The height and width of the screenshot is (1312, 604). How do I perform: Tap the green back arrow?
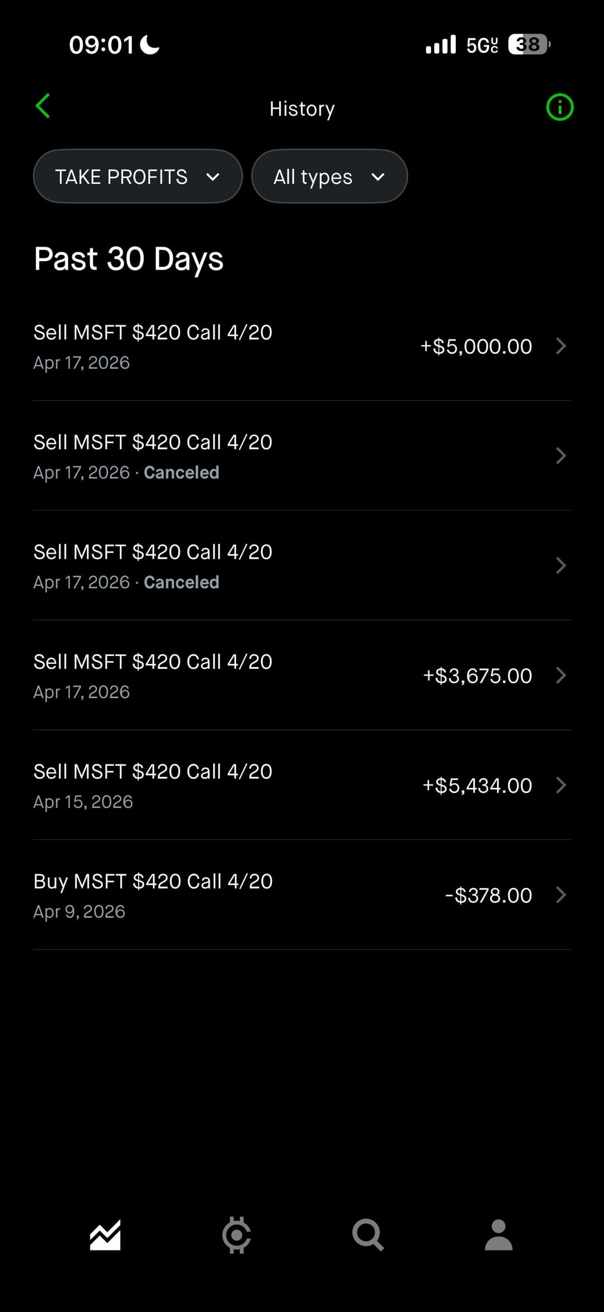click(x=43, y=106)
